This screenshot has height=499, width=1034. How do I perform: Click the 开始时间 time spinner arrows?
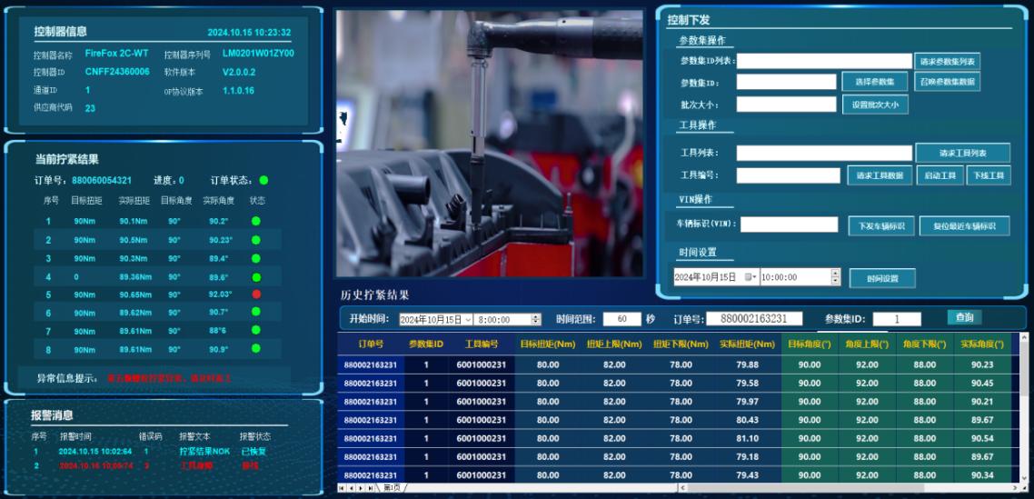point(536,320)
